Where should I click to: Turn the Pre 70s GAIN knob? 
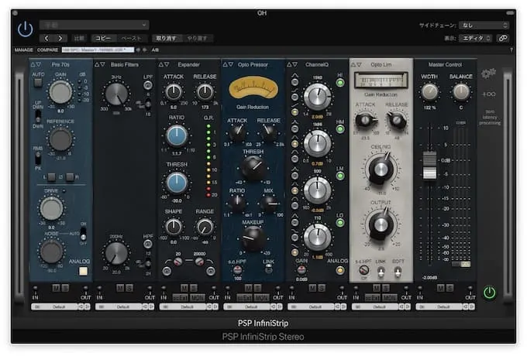coord(60,92)
